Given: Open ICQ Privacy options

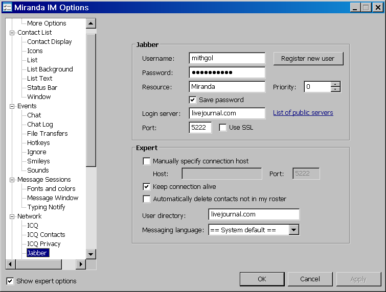Looking at the screenshot, I should [43, 244].
